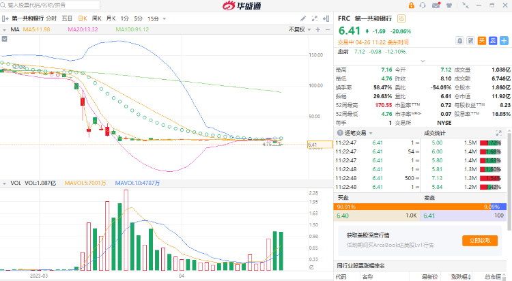The width and height of the screenshot is (512, 281).
Task: Click the 同行业股票涨幅排名 section title
Action: coord(361,266)
